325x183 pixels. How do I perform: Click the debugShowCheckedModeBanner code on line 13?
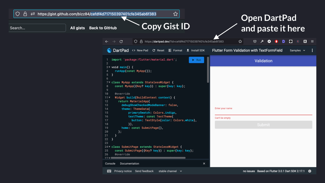click(150, 105)
